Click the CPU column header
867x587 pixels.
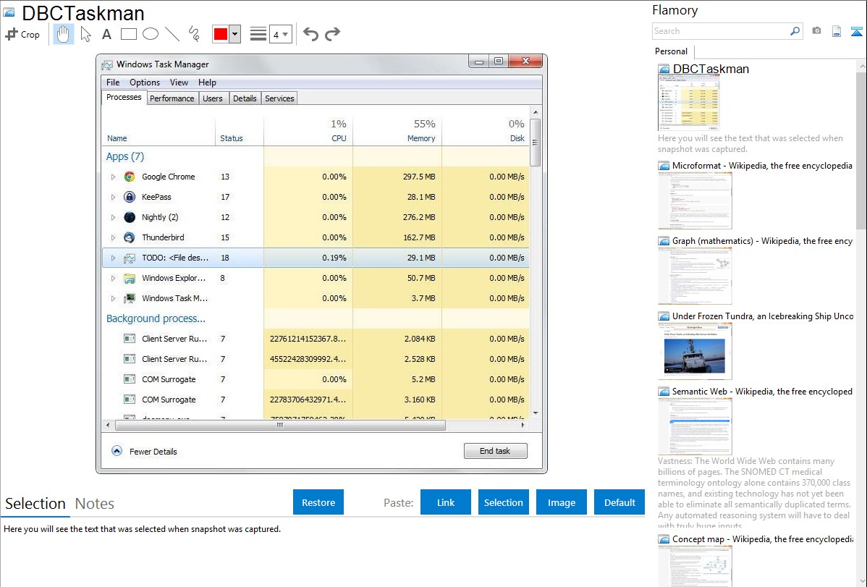point(308,131)
